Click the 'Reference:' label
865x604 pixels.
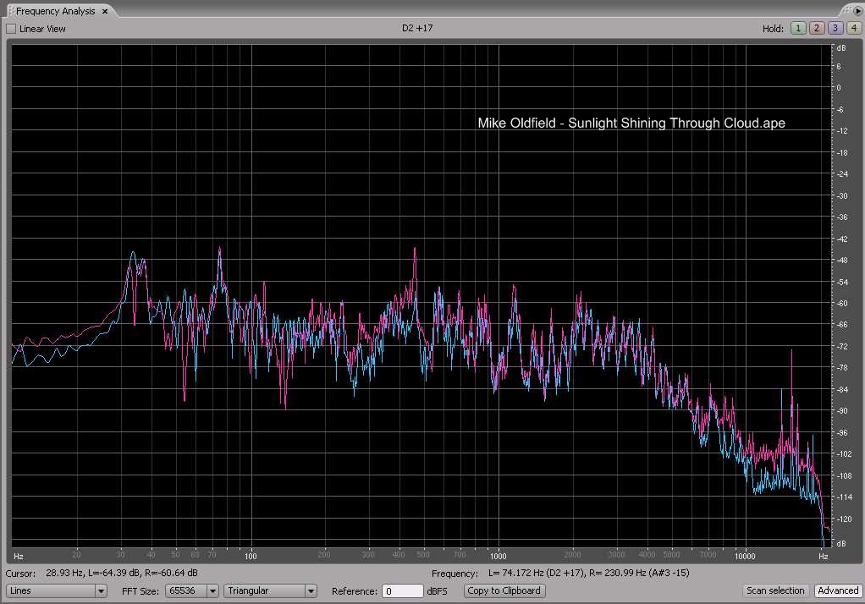(355, 591)
